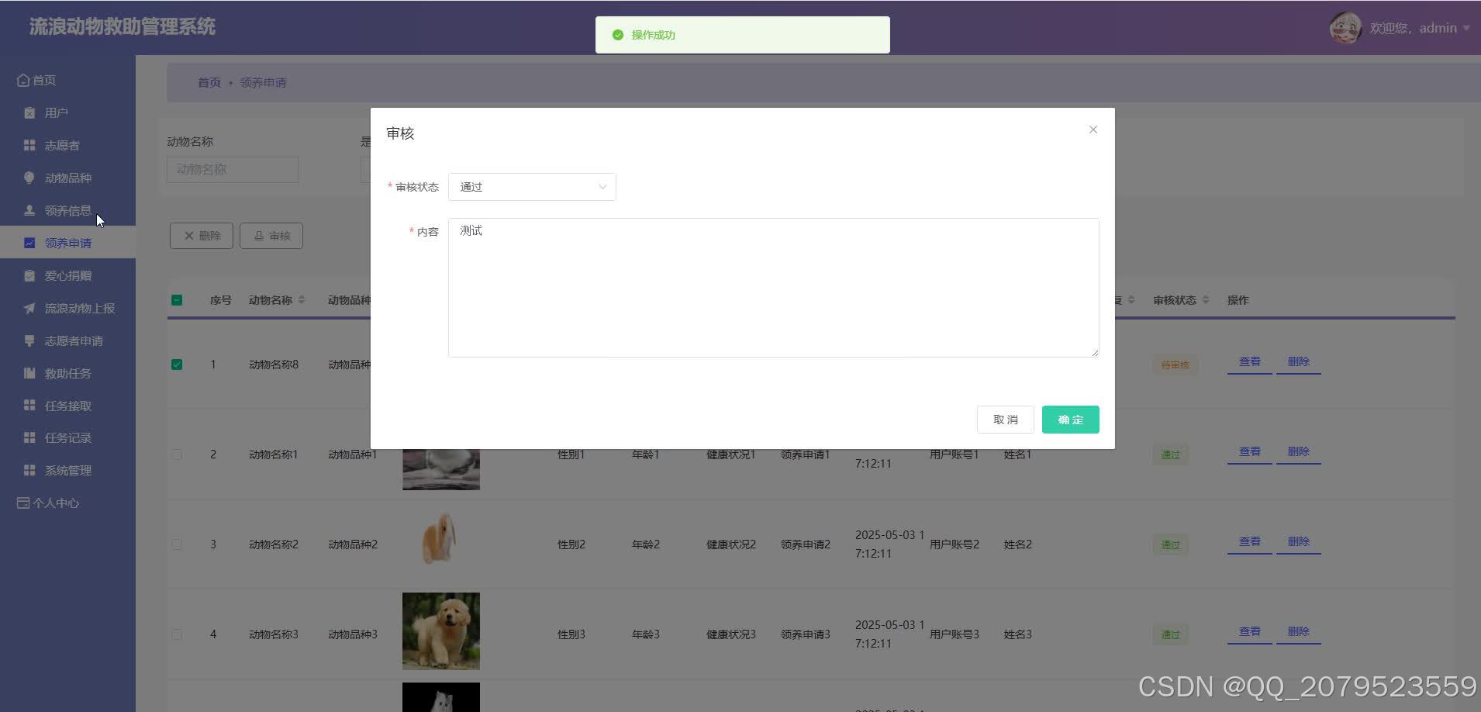Click the 领养信息 person icon
This screenshot has width=1481, height=712.
coord(28,210)
